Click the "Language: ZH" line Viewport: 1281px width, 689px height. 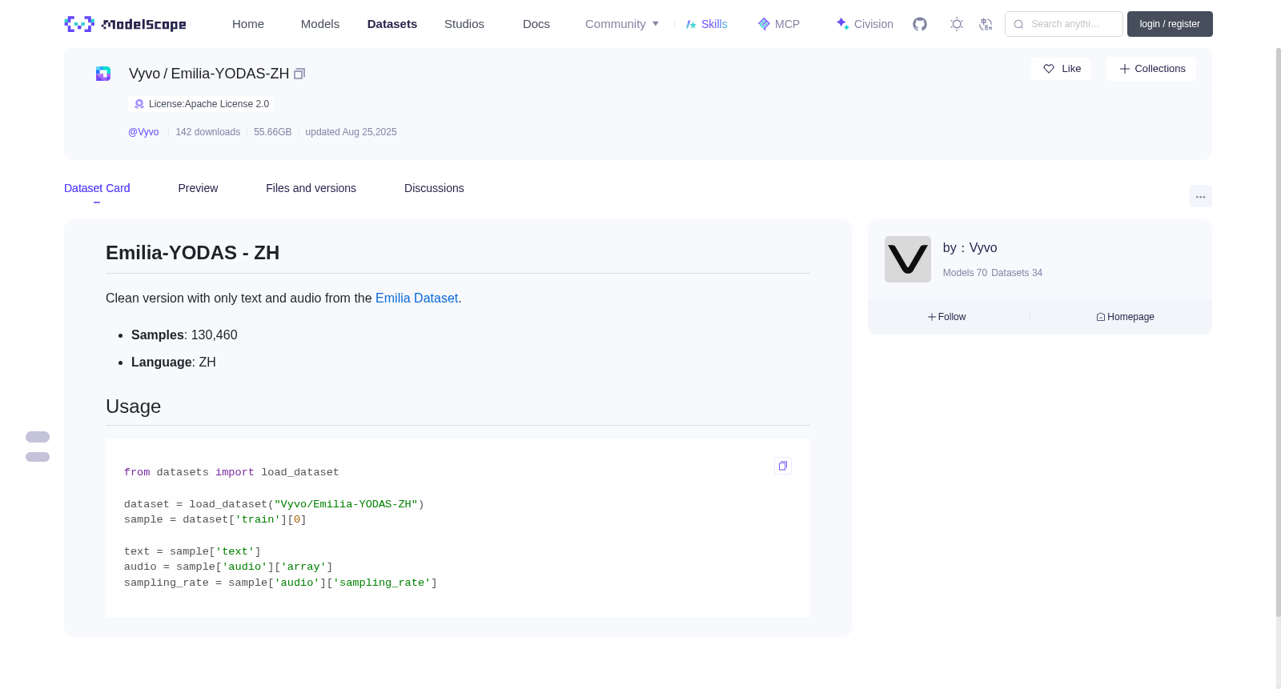[x=174, y=362]
